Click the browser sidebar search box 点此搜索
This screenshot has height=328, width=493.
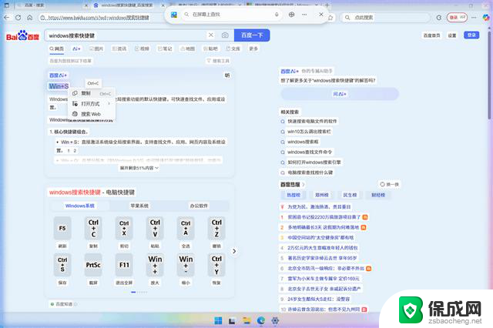pos(385,18)
